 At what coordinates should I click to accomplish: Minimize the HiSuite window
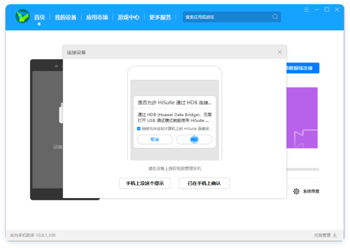coord(317,10)
